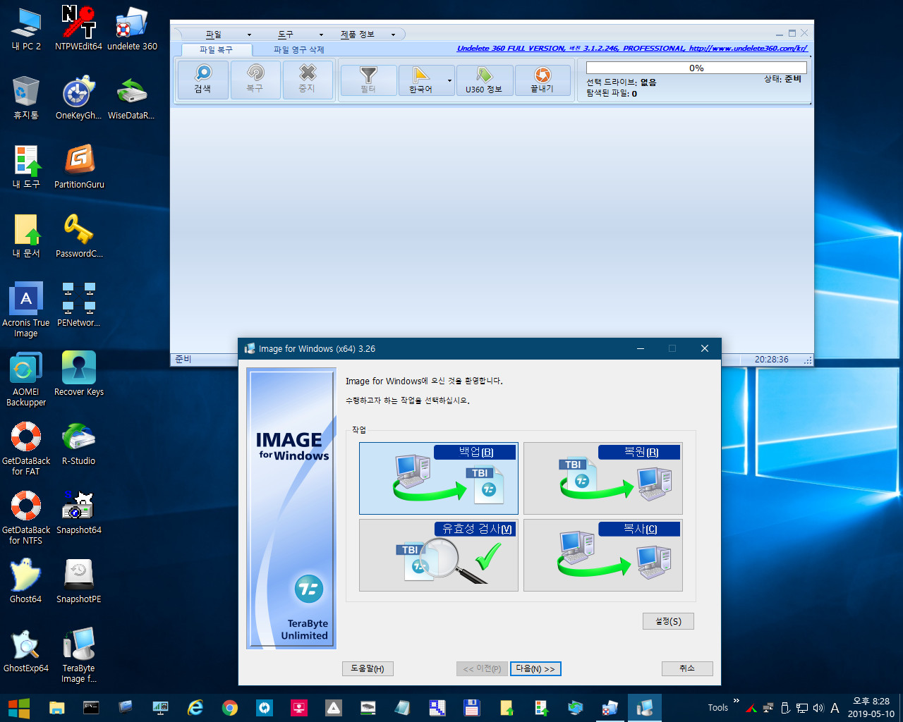Click the 준비 status bar text in Undelete 360
This screenshot has width=903, height=722.
point(183,360)
